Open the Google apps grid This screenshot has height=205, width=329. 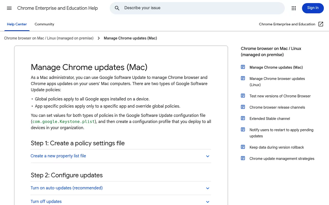click(x=294, y=8)
